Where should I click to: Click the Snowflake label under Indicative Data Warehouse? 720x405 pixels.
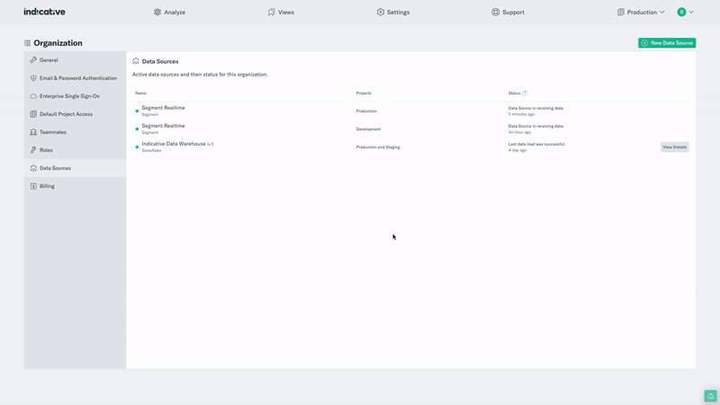tap(151, 150)
